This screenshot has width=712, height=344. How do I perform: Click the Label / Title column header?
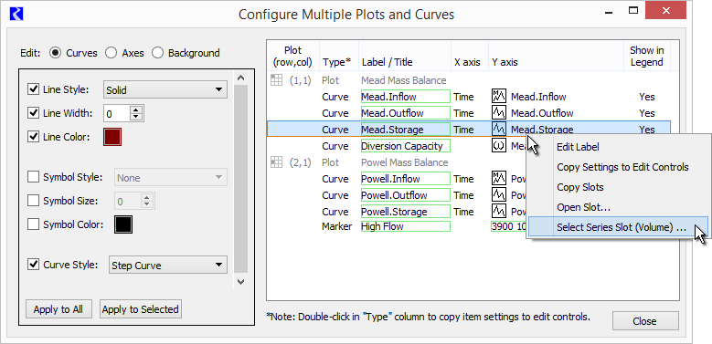click(x=387, y=62)
